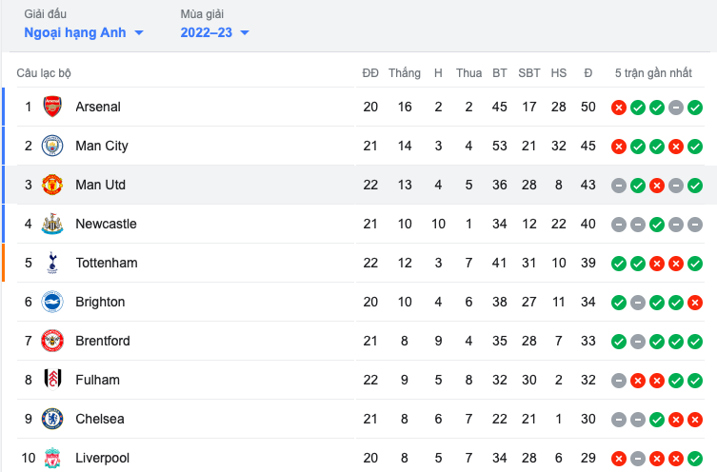Click the Arsenal club crest icon

click(x=52, y=107)
